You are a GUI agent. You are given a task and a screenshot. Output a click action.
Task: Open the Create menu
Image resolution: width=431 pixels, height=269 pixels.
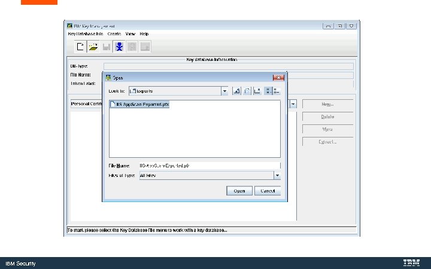[114, 33]
